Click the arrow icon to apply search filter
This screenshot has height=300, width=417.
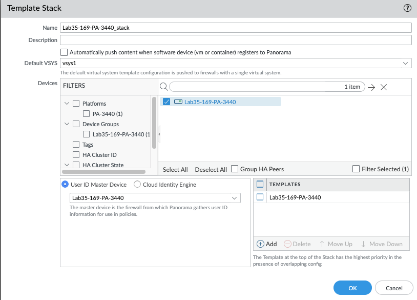click(x=372, y=87)
